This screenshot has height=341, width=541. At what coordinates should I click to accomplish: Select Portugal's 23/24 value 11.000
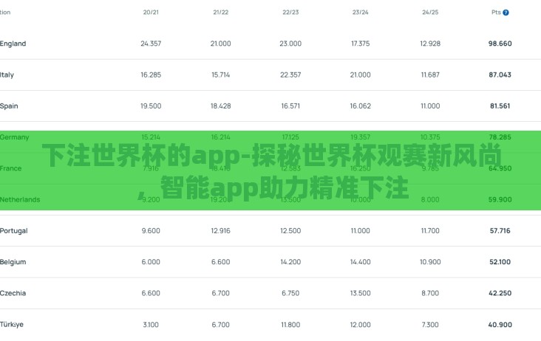pos(360,231)
